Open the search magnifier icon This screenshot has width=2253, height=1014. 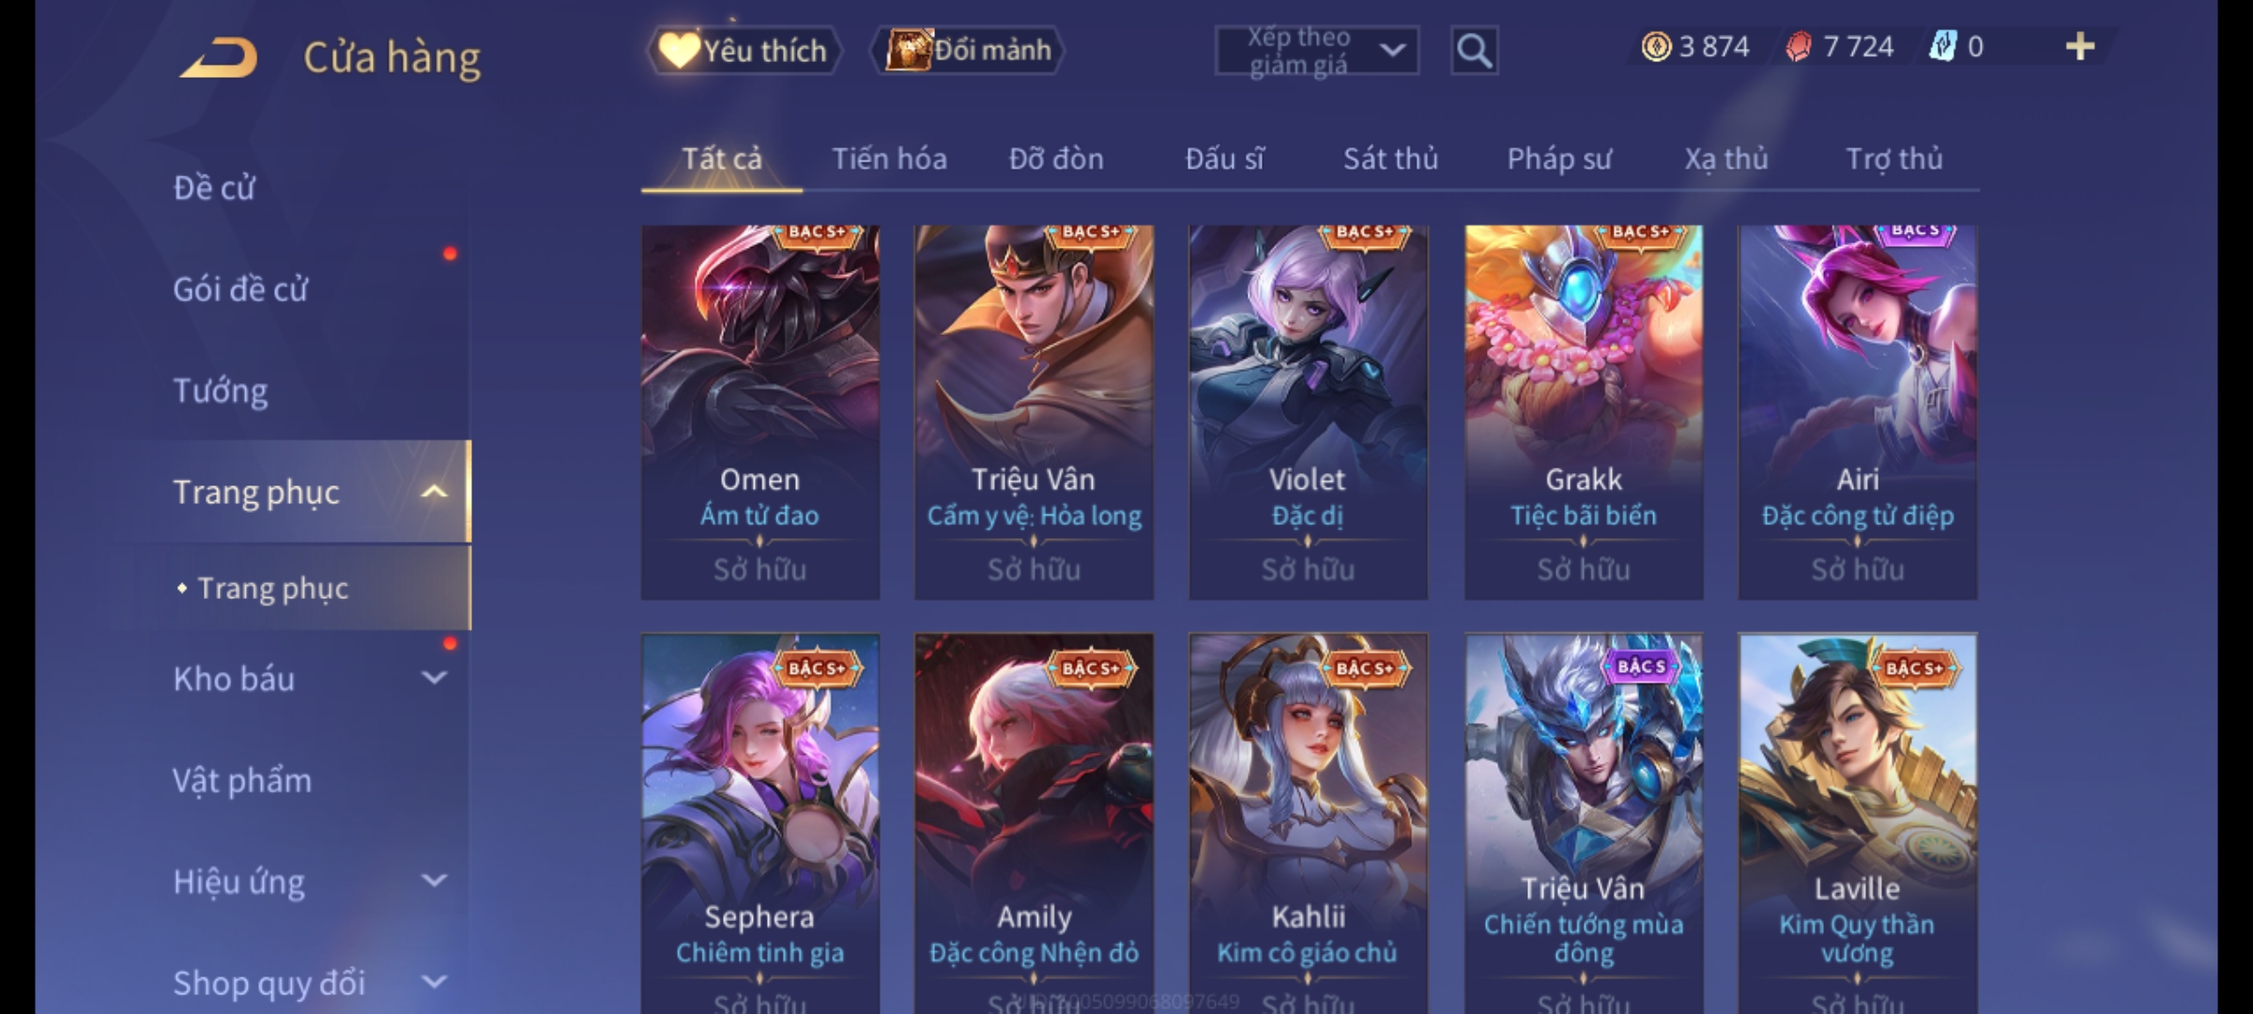tap(1474, 51)
